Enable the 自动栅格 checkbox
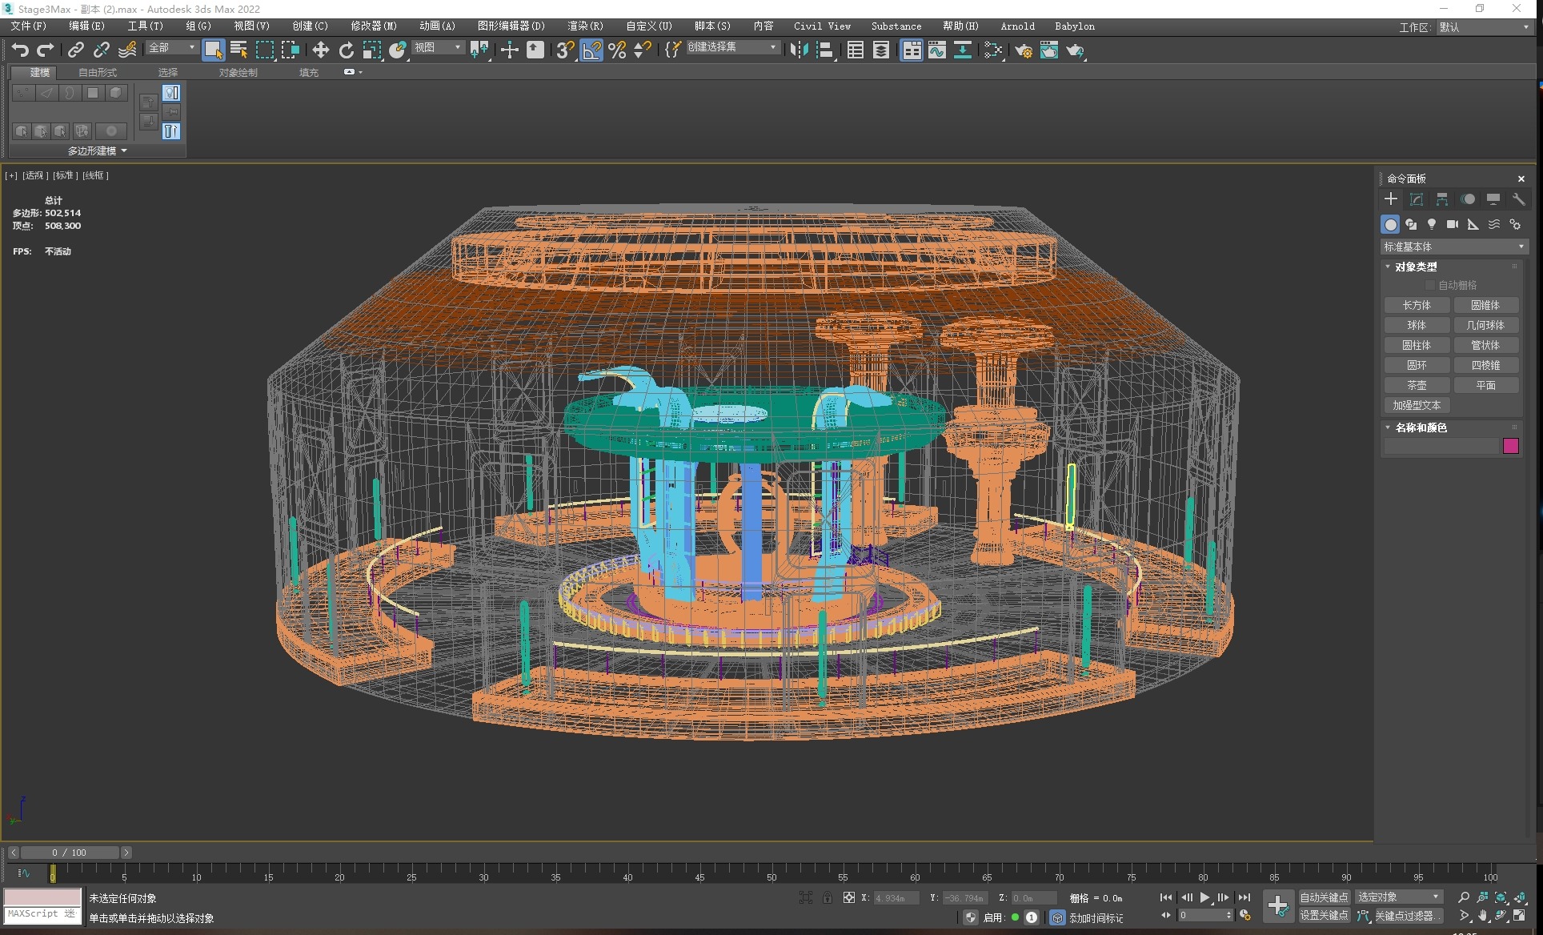The height and width of the screenshot is (935, 1543). [x=1430, y=286]
